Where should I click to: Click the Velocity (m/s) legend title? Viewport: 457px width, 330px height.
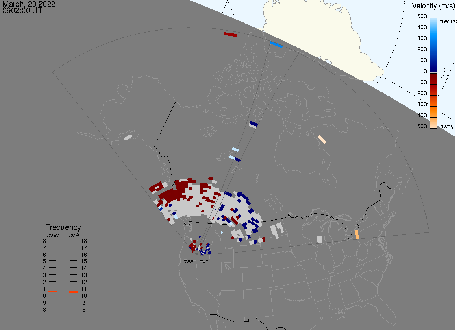tap(433, 6)
